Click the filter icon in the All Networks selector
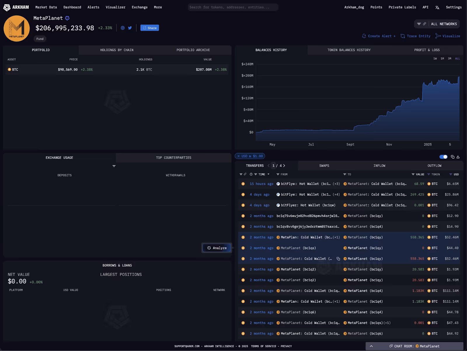Viewport: 467px width, 351px height. [419, 24]
